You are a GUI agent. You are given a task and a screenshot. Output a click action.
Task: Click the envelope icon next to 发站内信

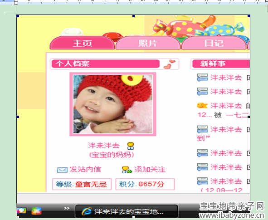pyautogui.click(x=62, y=170)
